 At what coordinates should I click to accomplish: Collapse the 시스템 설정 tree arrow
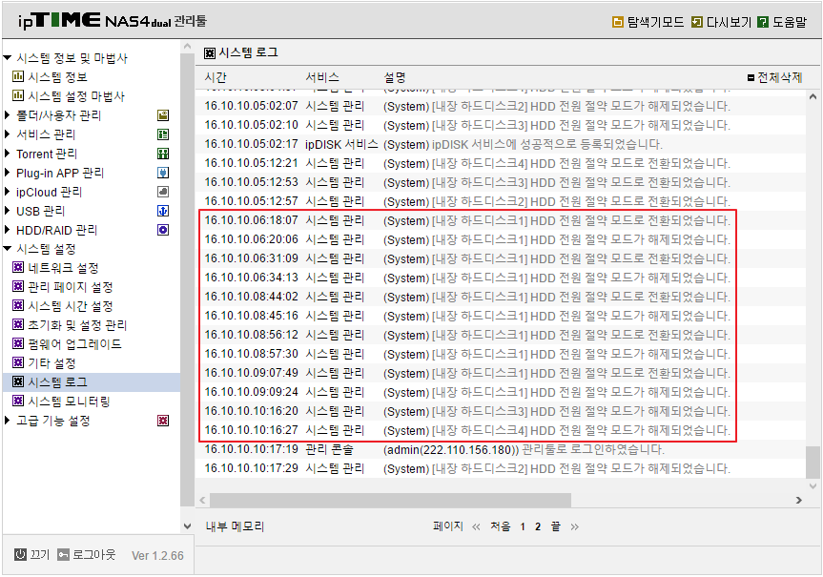pyautogui.click(x=8, y=249)
